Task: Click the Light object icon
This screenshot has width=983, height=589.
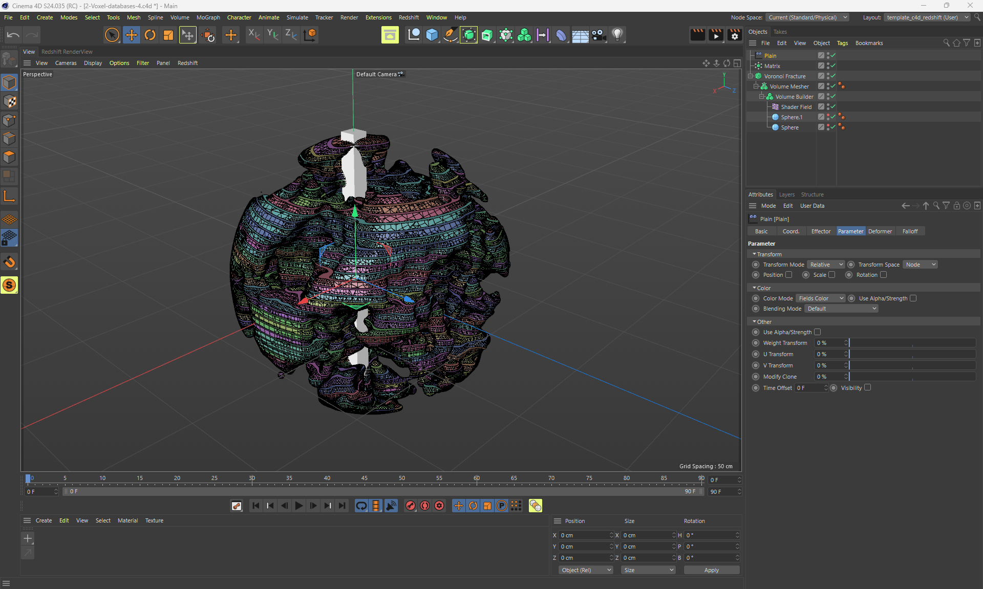Action: coord(617,35)
